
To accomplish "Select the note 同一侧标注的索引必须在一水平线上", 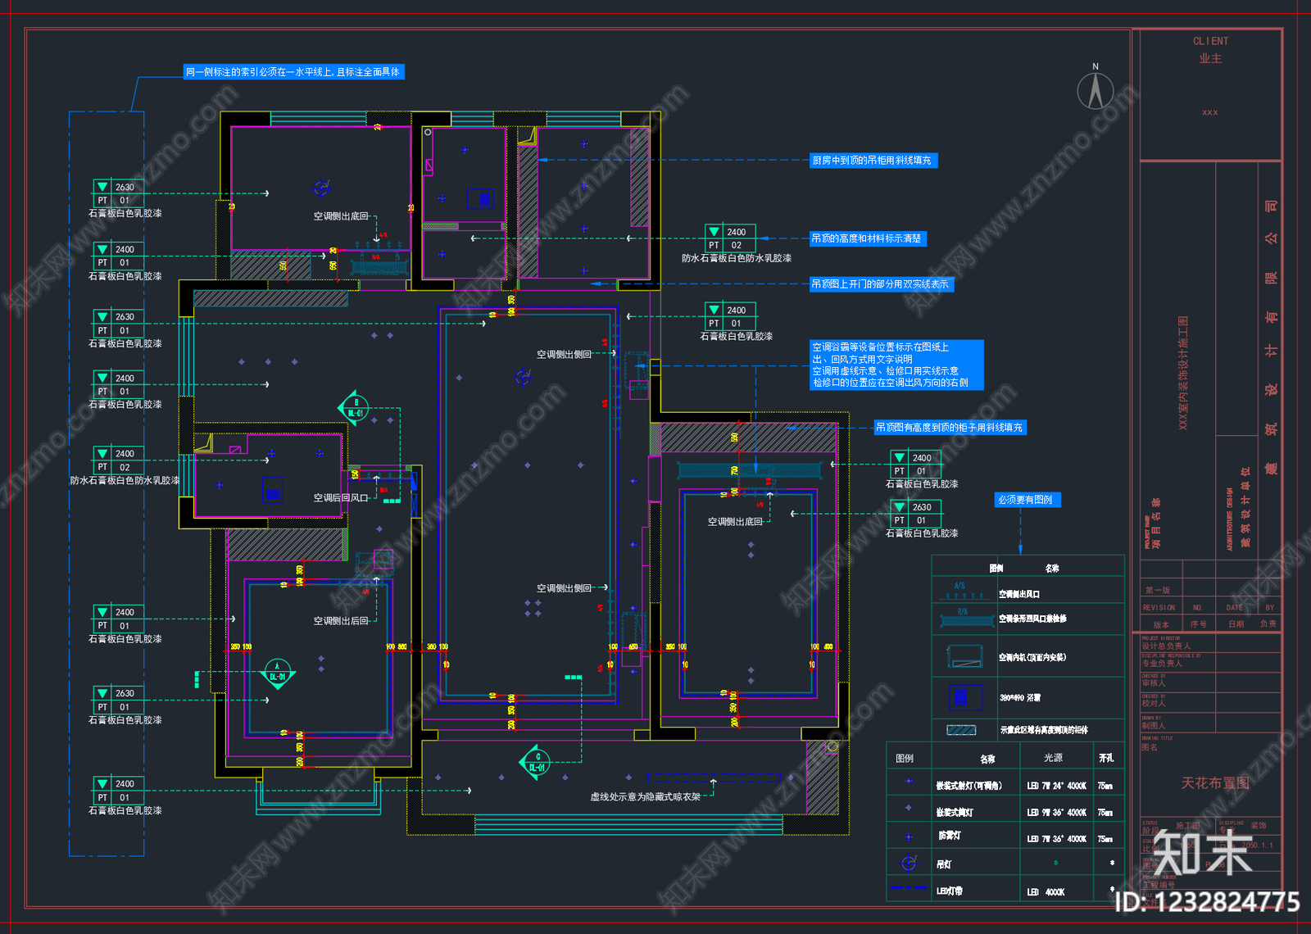I will point(294,72).
